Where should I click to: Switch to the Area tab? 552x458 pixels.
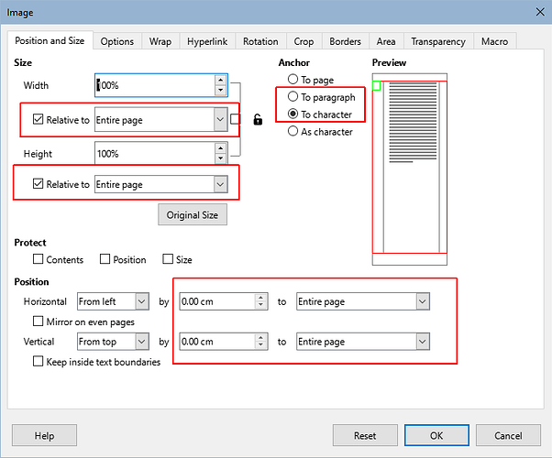[x=386, y=41]
